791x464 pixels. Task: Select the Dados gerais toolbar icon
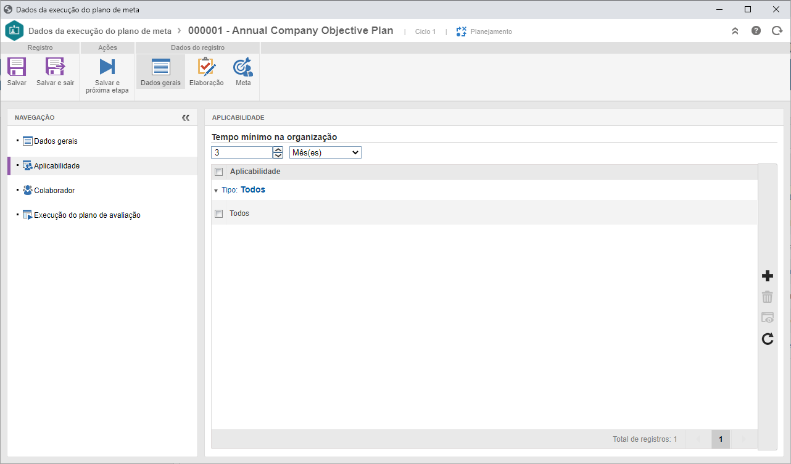[160, 67]
